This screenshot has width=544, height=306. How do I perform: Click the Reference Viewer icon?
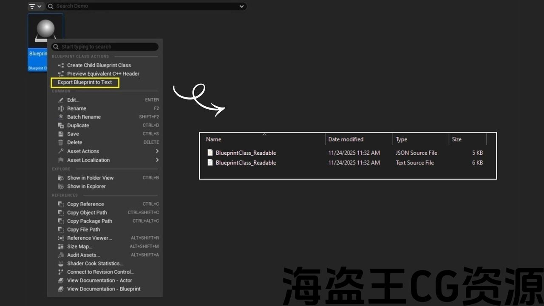(61, 238)
